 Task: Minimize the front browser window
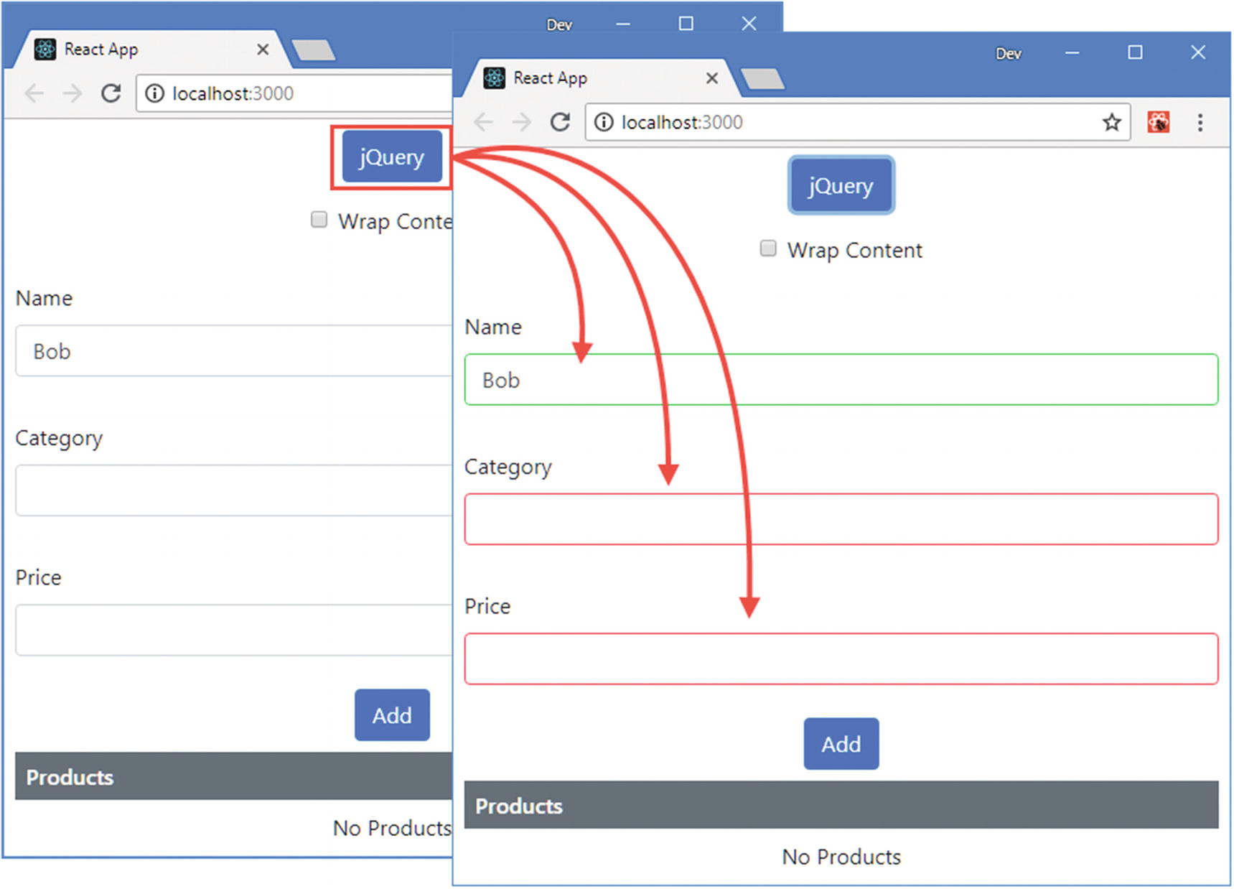tap(1072, 52)
